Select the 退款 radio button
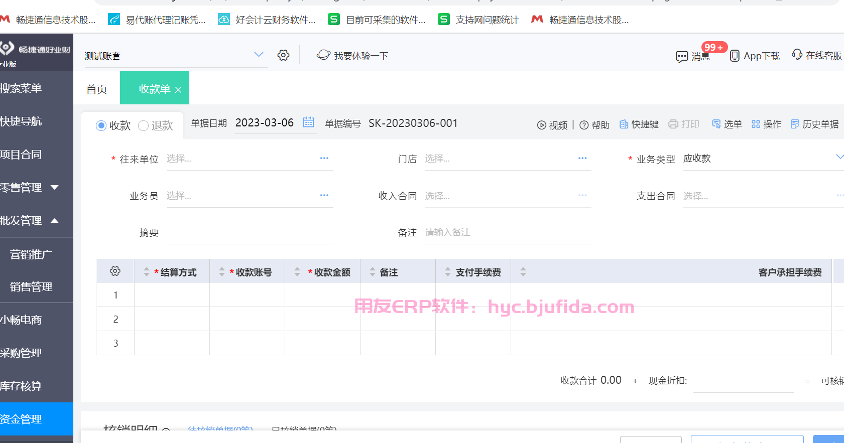The height and width of the screenshot is (443, 844). coord(143,125)
